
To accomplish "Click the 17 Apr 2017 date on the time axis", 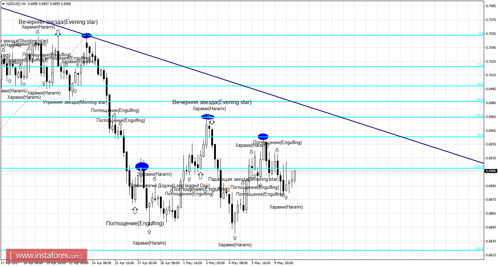I will (9, 263).
